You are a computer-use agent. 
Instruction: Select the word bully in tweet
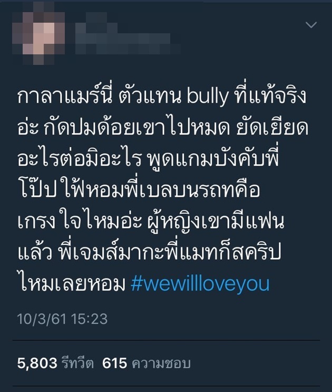(x=208, y=97)
